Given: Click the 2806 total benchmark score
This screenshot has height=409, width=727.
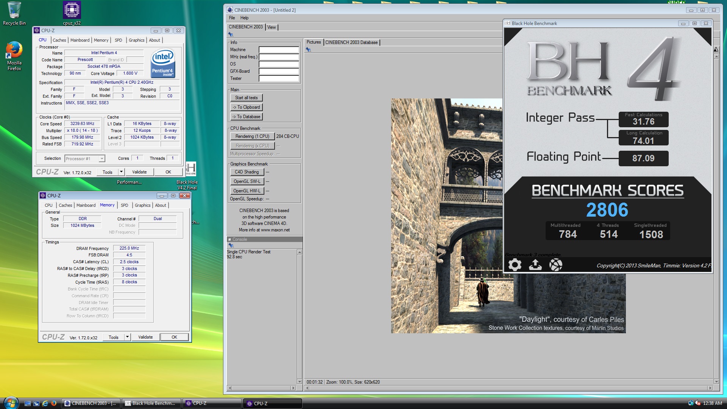Looking at the screenshot, I should tap(607, 210).
